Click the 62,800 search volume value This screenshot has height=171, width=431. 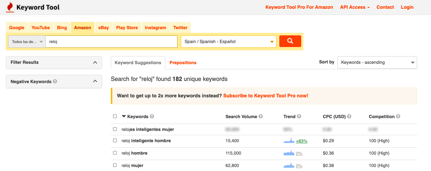click(232, 166)
